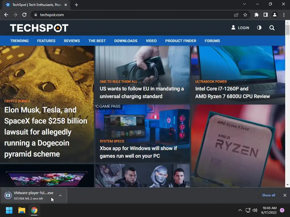Open Chrome profile avatar menu

tap(275, 15)
